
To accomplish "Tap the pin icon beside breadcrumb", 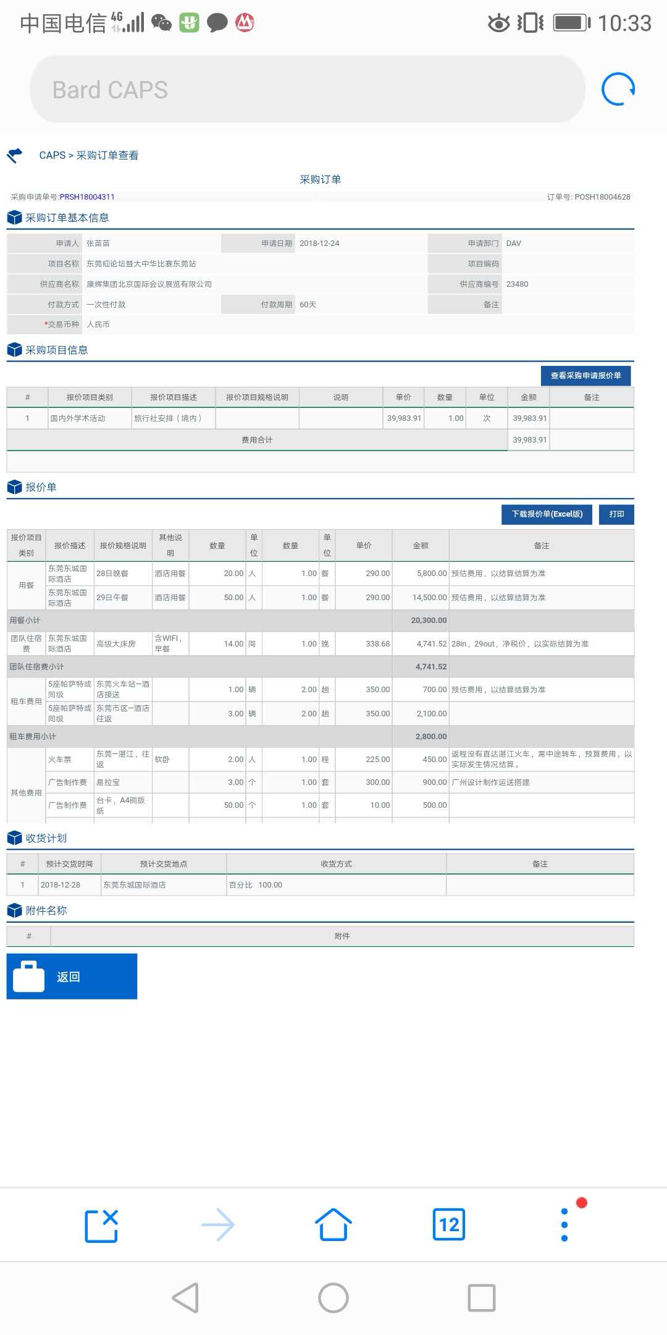I will 15,155.
